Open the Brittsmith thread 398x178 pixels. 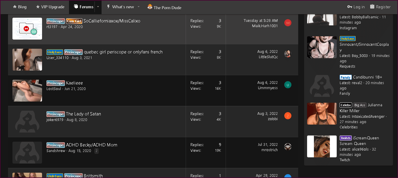pos(93,176)
